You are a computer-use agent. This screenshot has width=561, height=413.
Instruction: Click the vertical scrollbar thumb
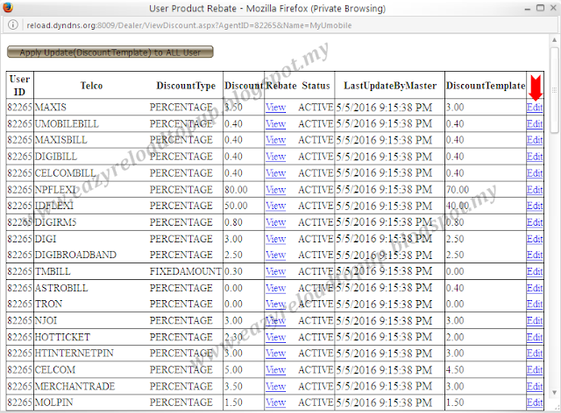554,90
